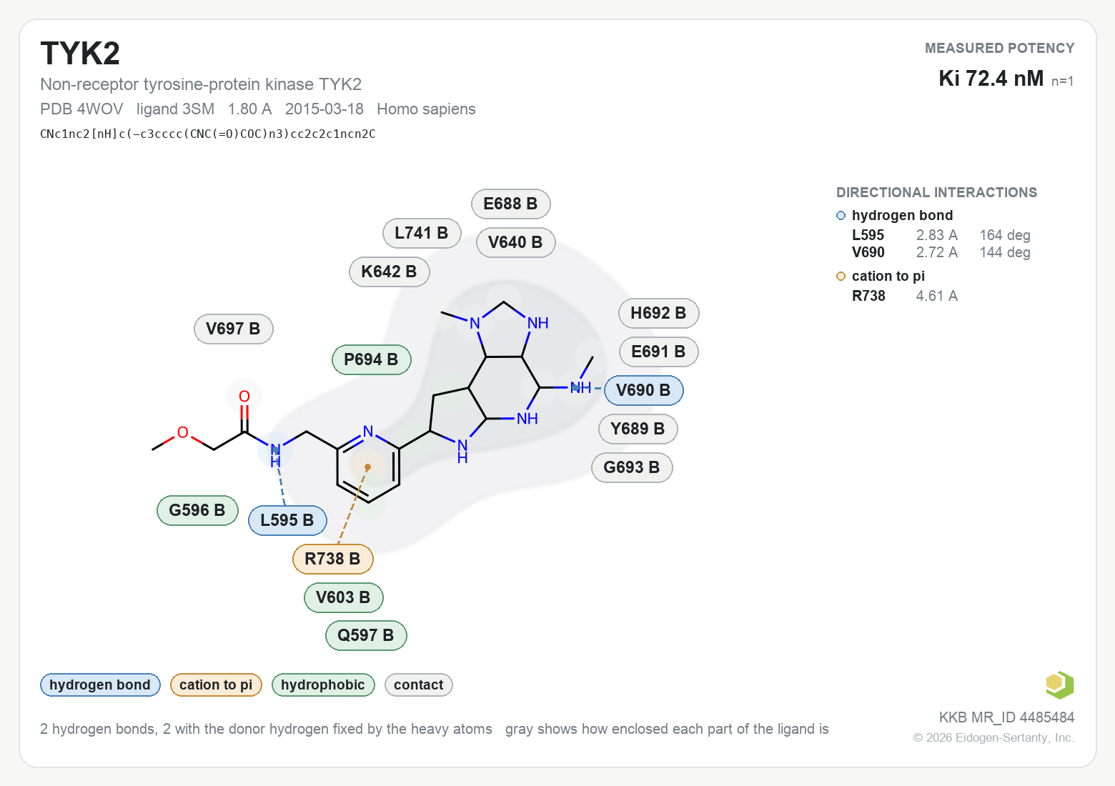Click the green hexagon logo icon
Image resolution: width=1115 pixels, height=786 pixels.
tap(1059, 685)
